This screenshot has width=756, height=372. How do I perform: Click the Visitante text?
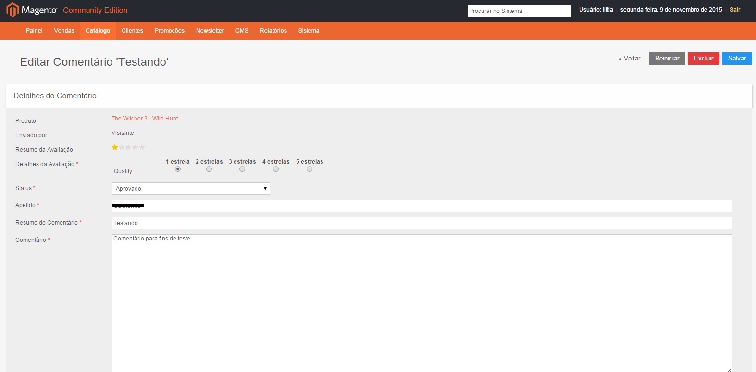click(123, 133)
